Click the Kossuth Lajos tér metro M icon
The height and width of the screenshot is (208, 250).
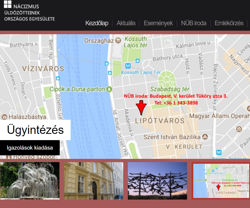coord(128,66)
